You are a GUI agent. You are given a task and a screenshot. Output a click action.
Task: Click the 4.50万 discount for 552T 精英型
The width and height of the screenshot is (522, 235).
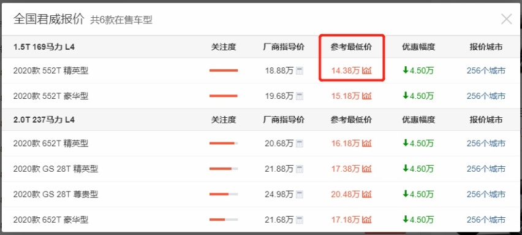[418, 71]
